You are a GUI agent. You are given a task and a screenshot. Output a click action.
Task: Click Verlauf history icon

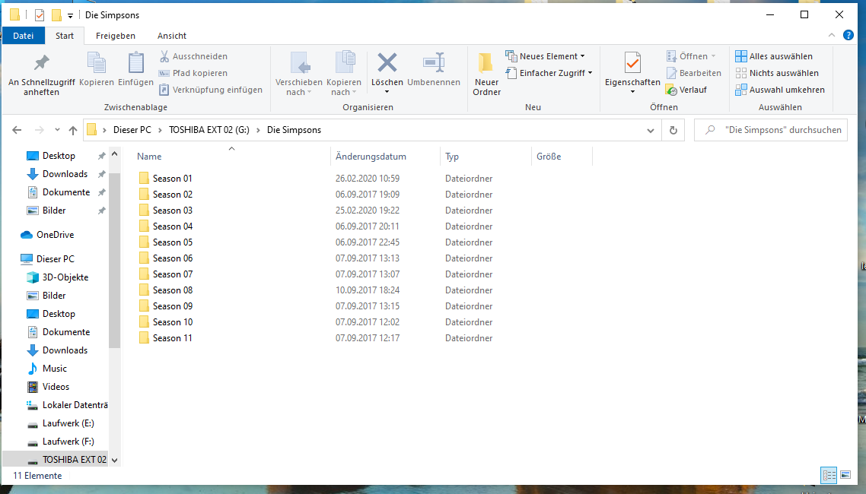(x=672, y=90)
